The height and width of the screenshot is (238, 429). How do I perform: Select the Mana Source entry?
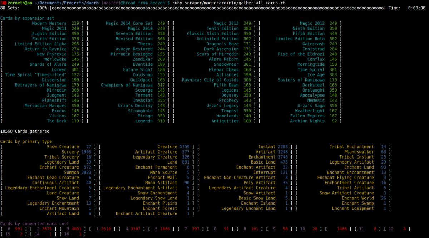click(170, 173)
